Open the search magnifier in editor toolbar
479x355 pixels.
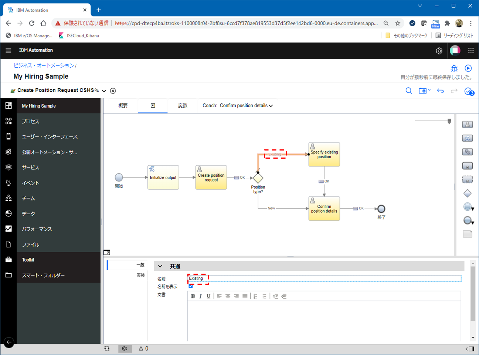click(409, 91)
